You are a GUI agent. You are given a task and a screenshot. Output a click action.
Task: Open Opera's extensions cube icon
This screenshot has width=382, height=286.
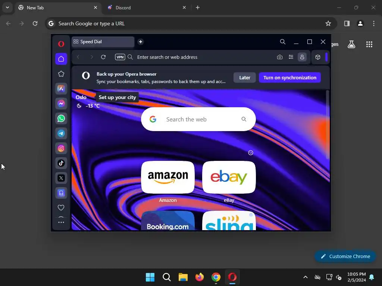(318, 57)
